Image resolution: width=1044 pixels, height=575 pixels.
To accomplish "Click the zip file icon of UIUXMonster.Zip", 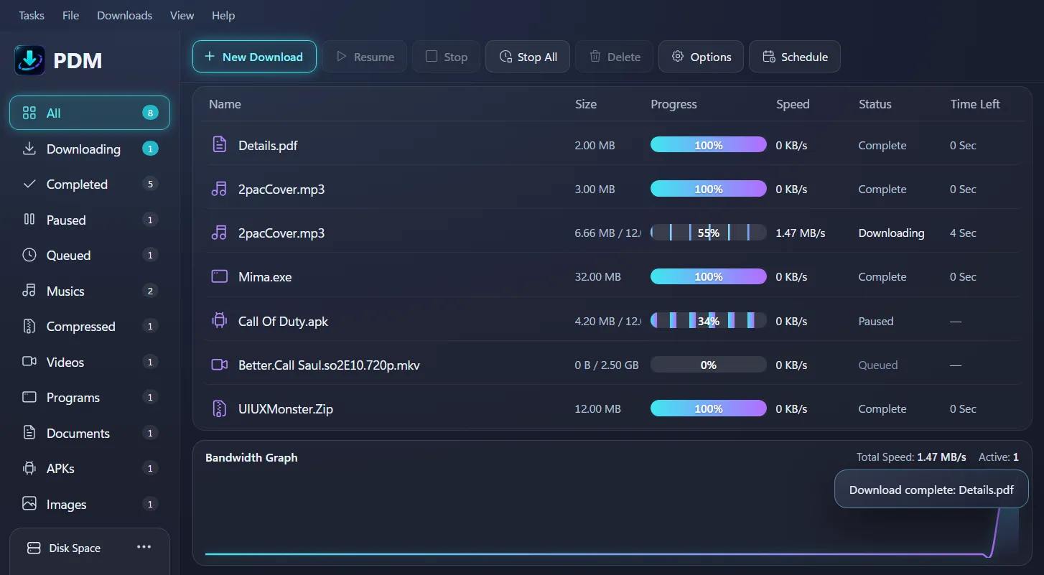I will click(x=220, y=408).
